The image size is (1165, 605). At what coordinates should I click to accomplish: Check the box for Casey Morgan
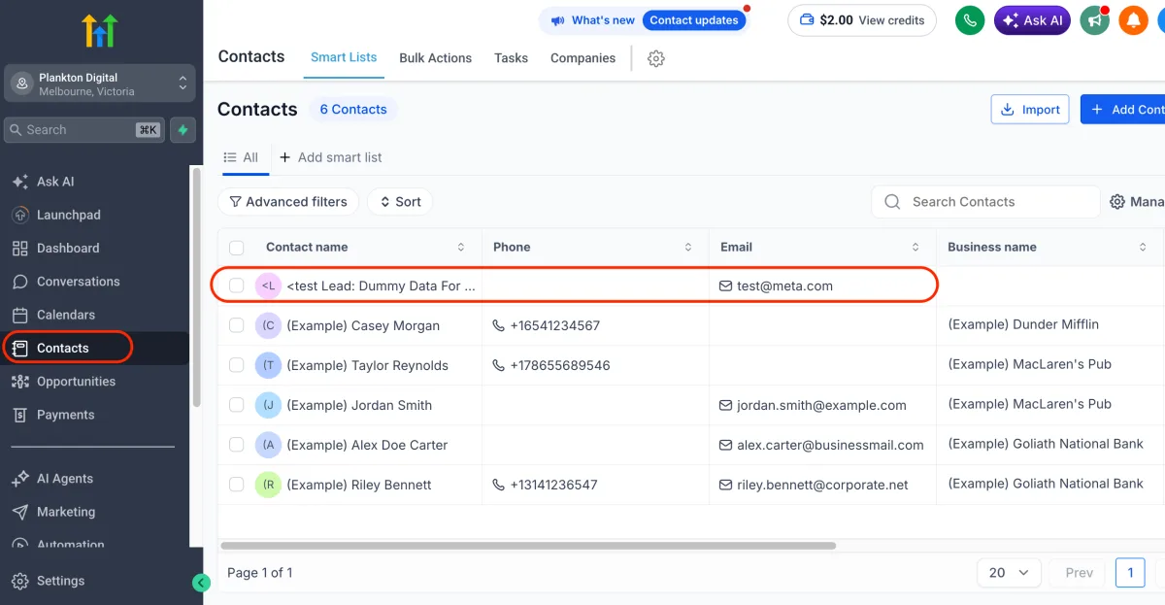(237, 325)
